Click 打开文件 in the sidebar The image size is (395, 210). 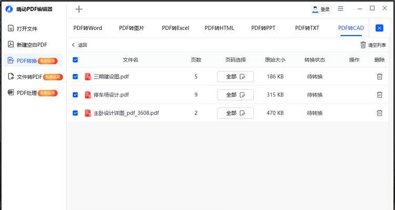click(23, 29)
